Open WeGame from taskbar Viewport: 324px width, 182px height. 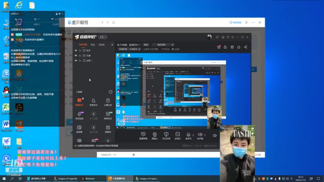coord(88,178)
